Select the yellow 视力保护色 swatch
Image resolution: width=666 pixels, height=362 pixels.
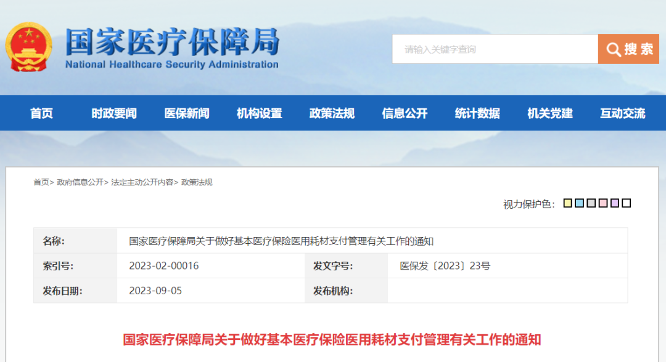click(567, 203)
